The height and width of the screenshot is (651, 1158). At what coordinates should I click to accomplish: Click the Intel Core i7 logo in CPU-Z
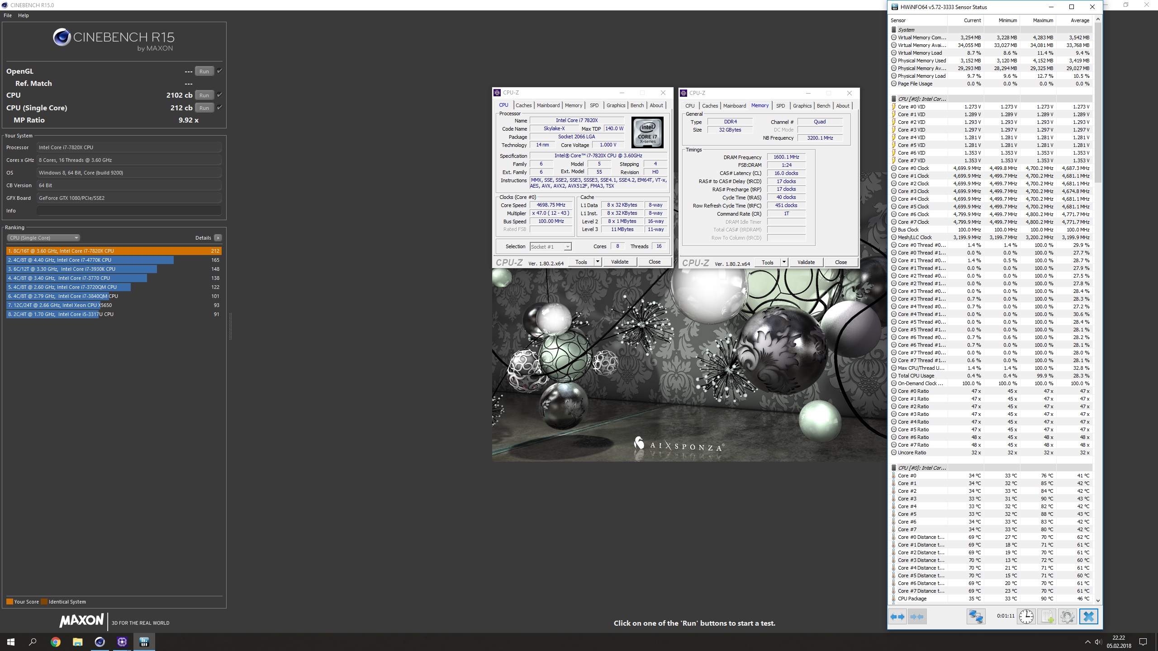(x=647, y=132)
